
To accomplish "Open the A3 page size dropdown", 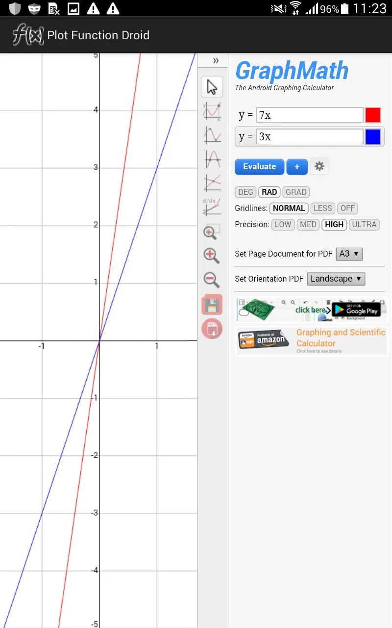I will (x=349, y=254).
